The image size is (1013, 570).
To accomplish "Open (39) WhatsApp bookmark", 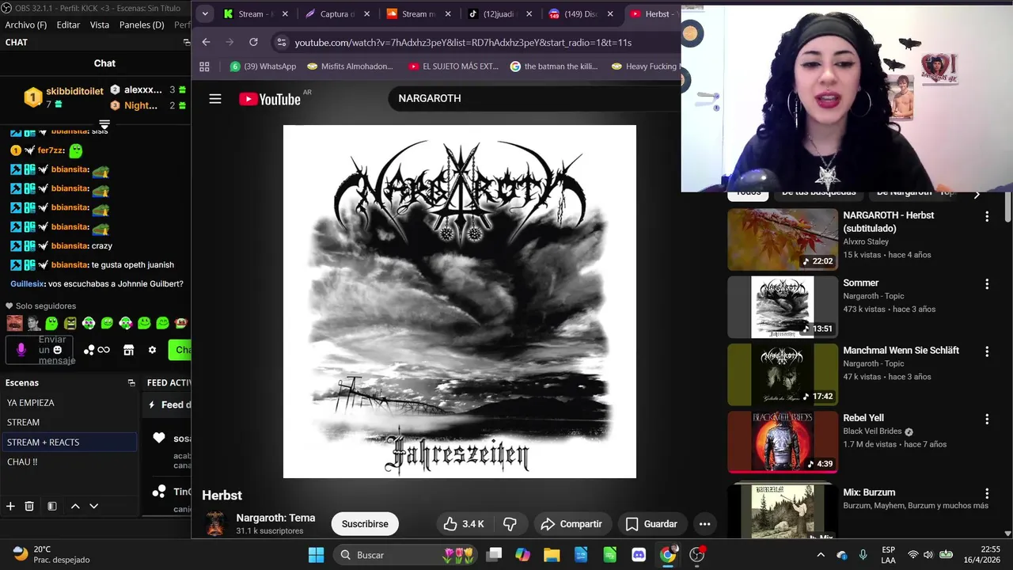I will pos(263,66).
